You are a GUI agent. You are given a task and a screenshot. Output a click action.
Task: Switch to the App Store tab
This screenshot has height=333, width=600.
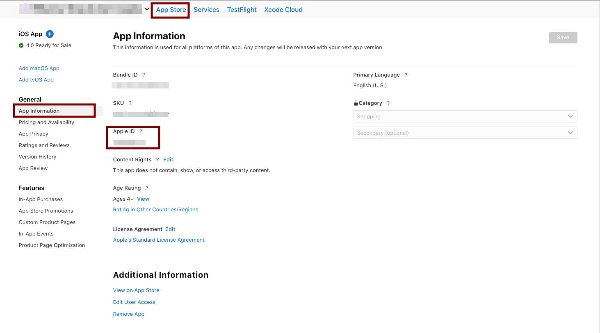click(x=171, y=10)
